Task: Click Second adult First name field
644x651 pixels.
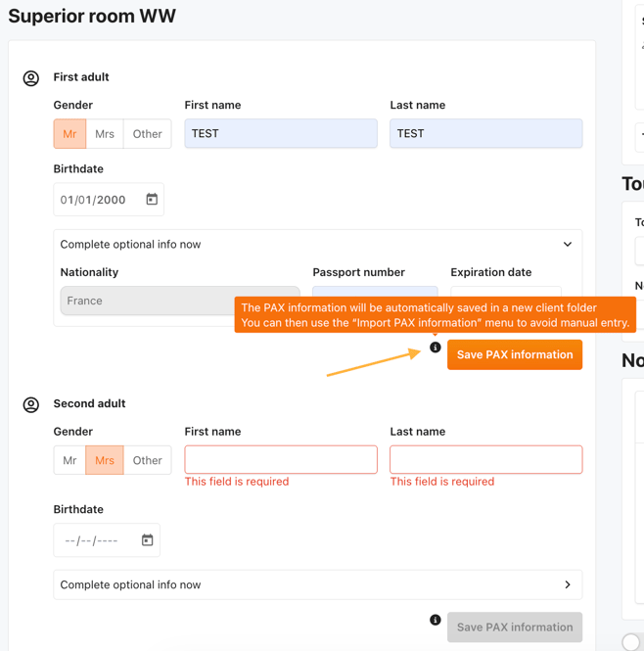Action: (281, 460)
